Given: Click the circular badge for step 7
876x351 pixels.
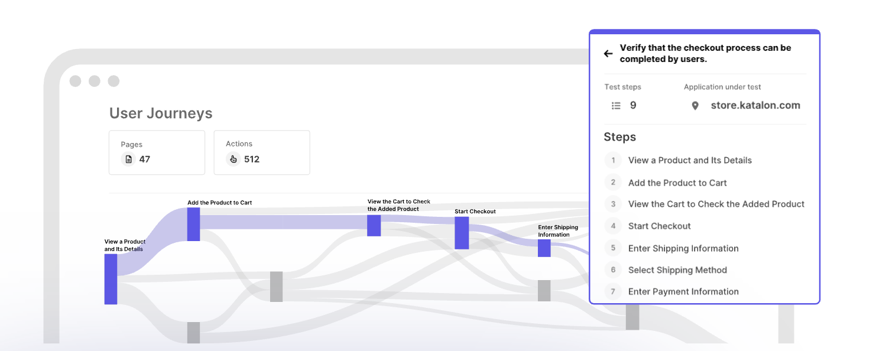Looking at the screenshot, I should coord(613,291).
